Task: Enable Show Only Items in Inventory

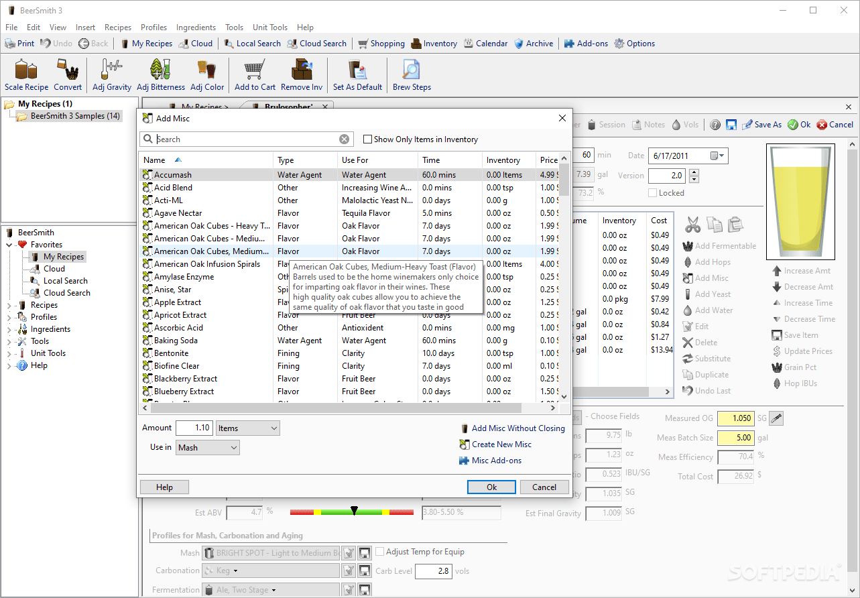Action: pyautogui.click(x=367, y=139)
